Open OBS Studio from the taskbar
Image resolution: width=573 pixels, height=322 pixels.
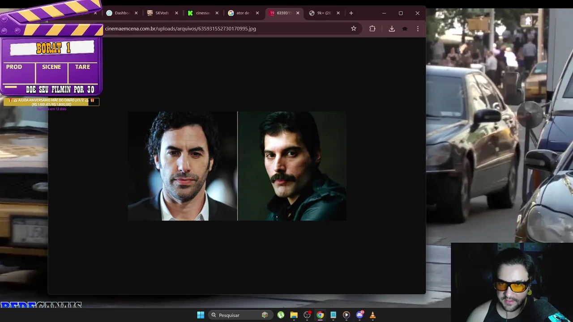click(x=307, y=315)
